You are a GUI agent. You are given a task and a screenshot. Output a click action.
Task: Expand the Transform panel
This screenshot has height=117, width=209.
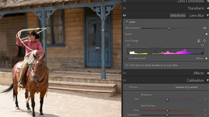(208, 8)
